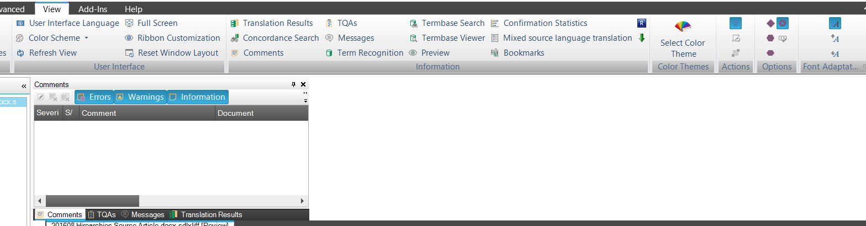
Task: Click the blue R icon in ribbon
Action: (x=642, y=23)
